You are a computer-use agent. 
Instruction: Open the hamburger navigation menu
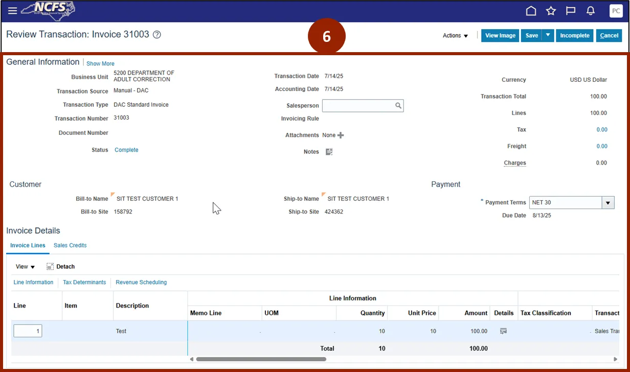[12, 11]
